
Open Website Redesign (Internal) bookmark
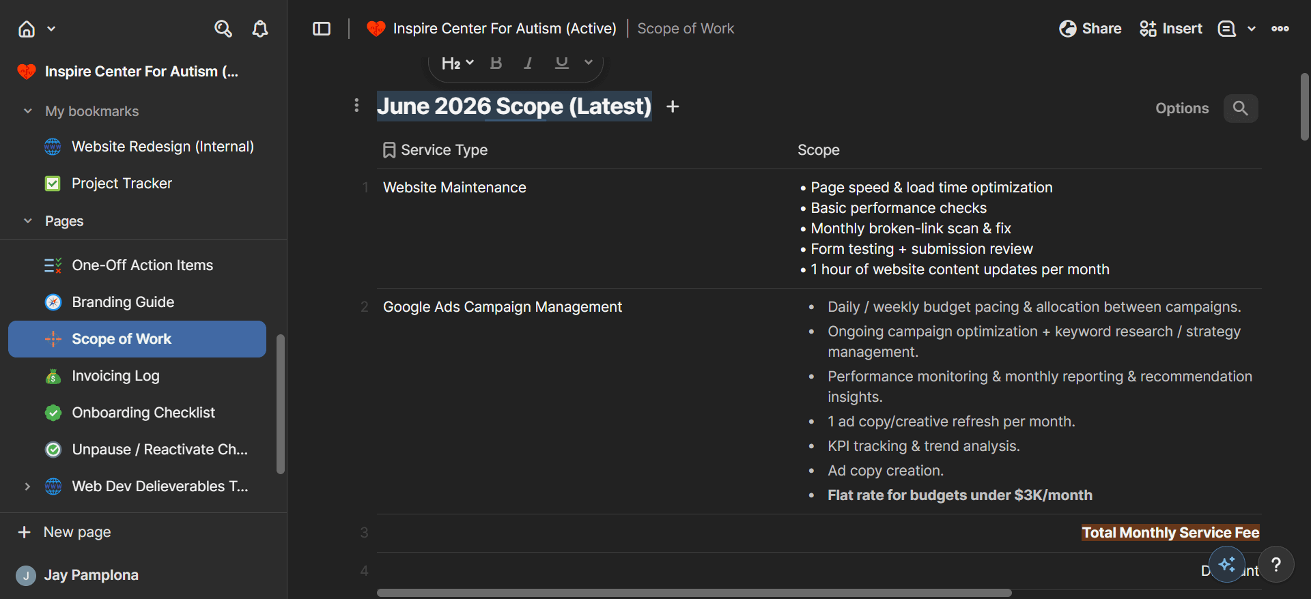coord(163,147)
